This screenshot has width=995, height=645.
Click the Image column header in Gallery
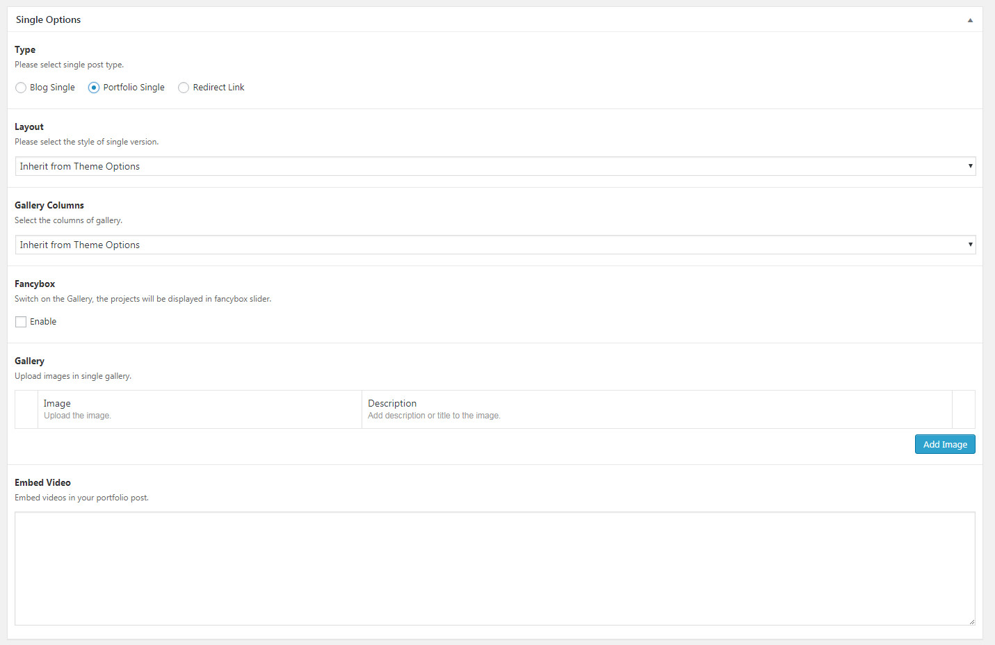coord(57,403)
